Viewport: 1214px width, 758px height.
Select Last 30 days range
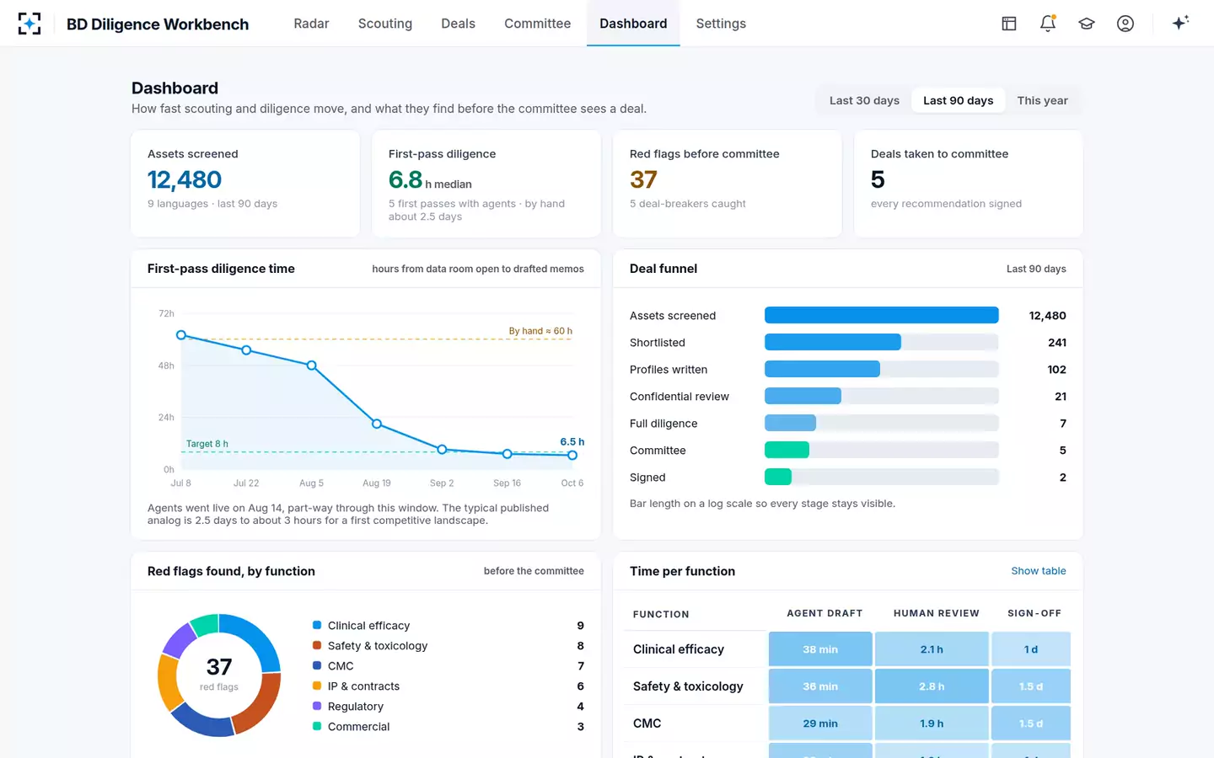(864, 100)
